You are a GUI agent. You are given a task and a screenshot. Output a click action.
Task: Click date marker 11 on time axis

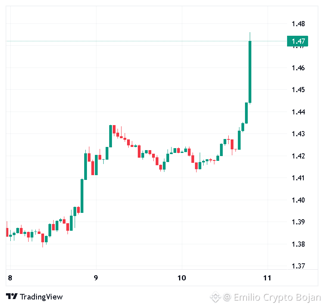[267, 278]
